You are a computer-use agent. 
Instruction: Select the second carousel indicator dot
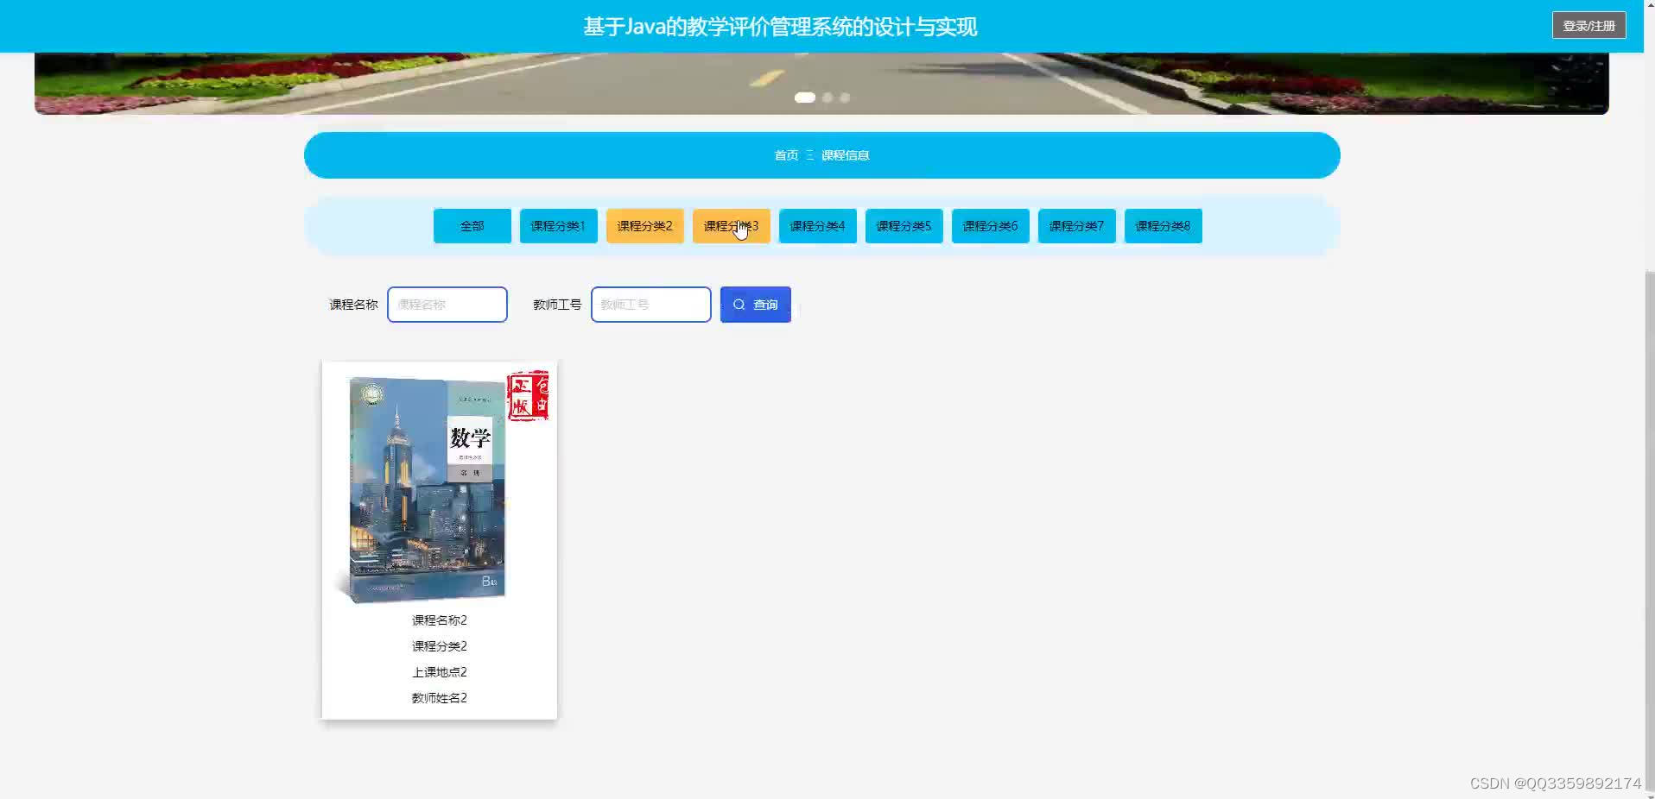827,98
